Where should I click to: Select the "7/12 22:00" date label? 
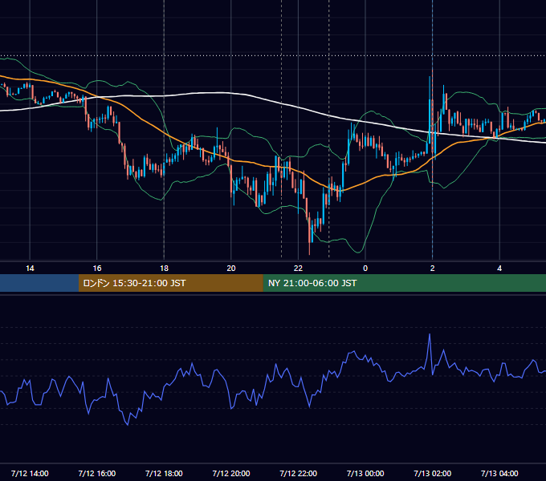tap(298, 473)
